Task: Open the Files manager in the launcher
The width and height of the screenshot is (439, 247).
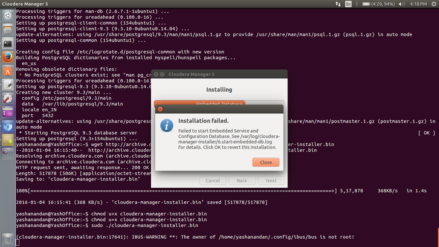Action: [7, 29]
